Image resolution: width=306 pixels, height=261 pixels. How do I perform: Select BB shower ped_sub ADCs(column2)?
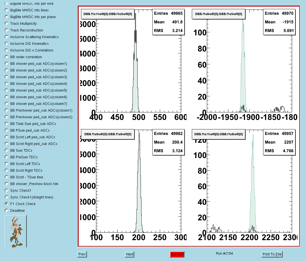click(6, 70)
